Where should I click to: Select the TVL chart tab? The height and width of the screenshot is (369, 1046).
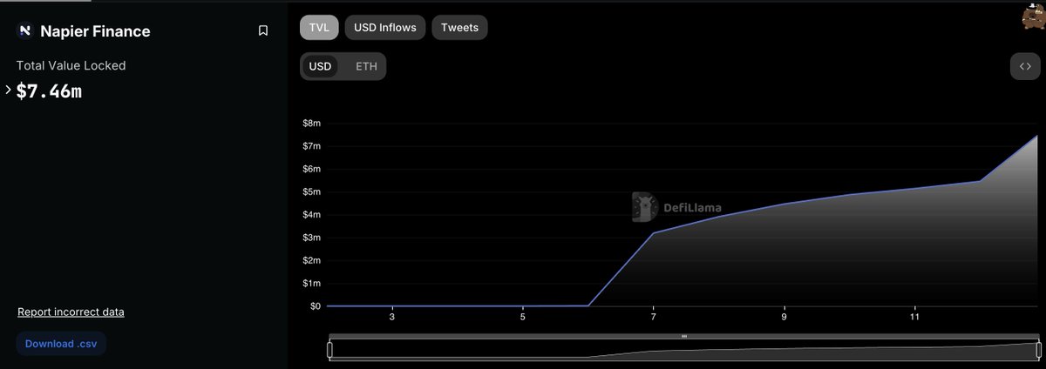319,27
